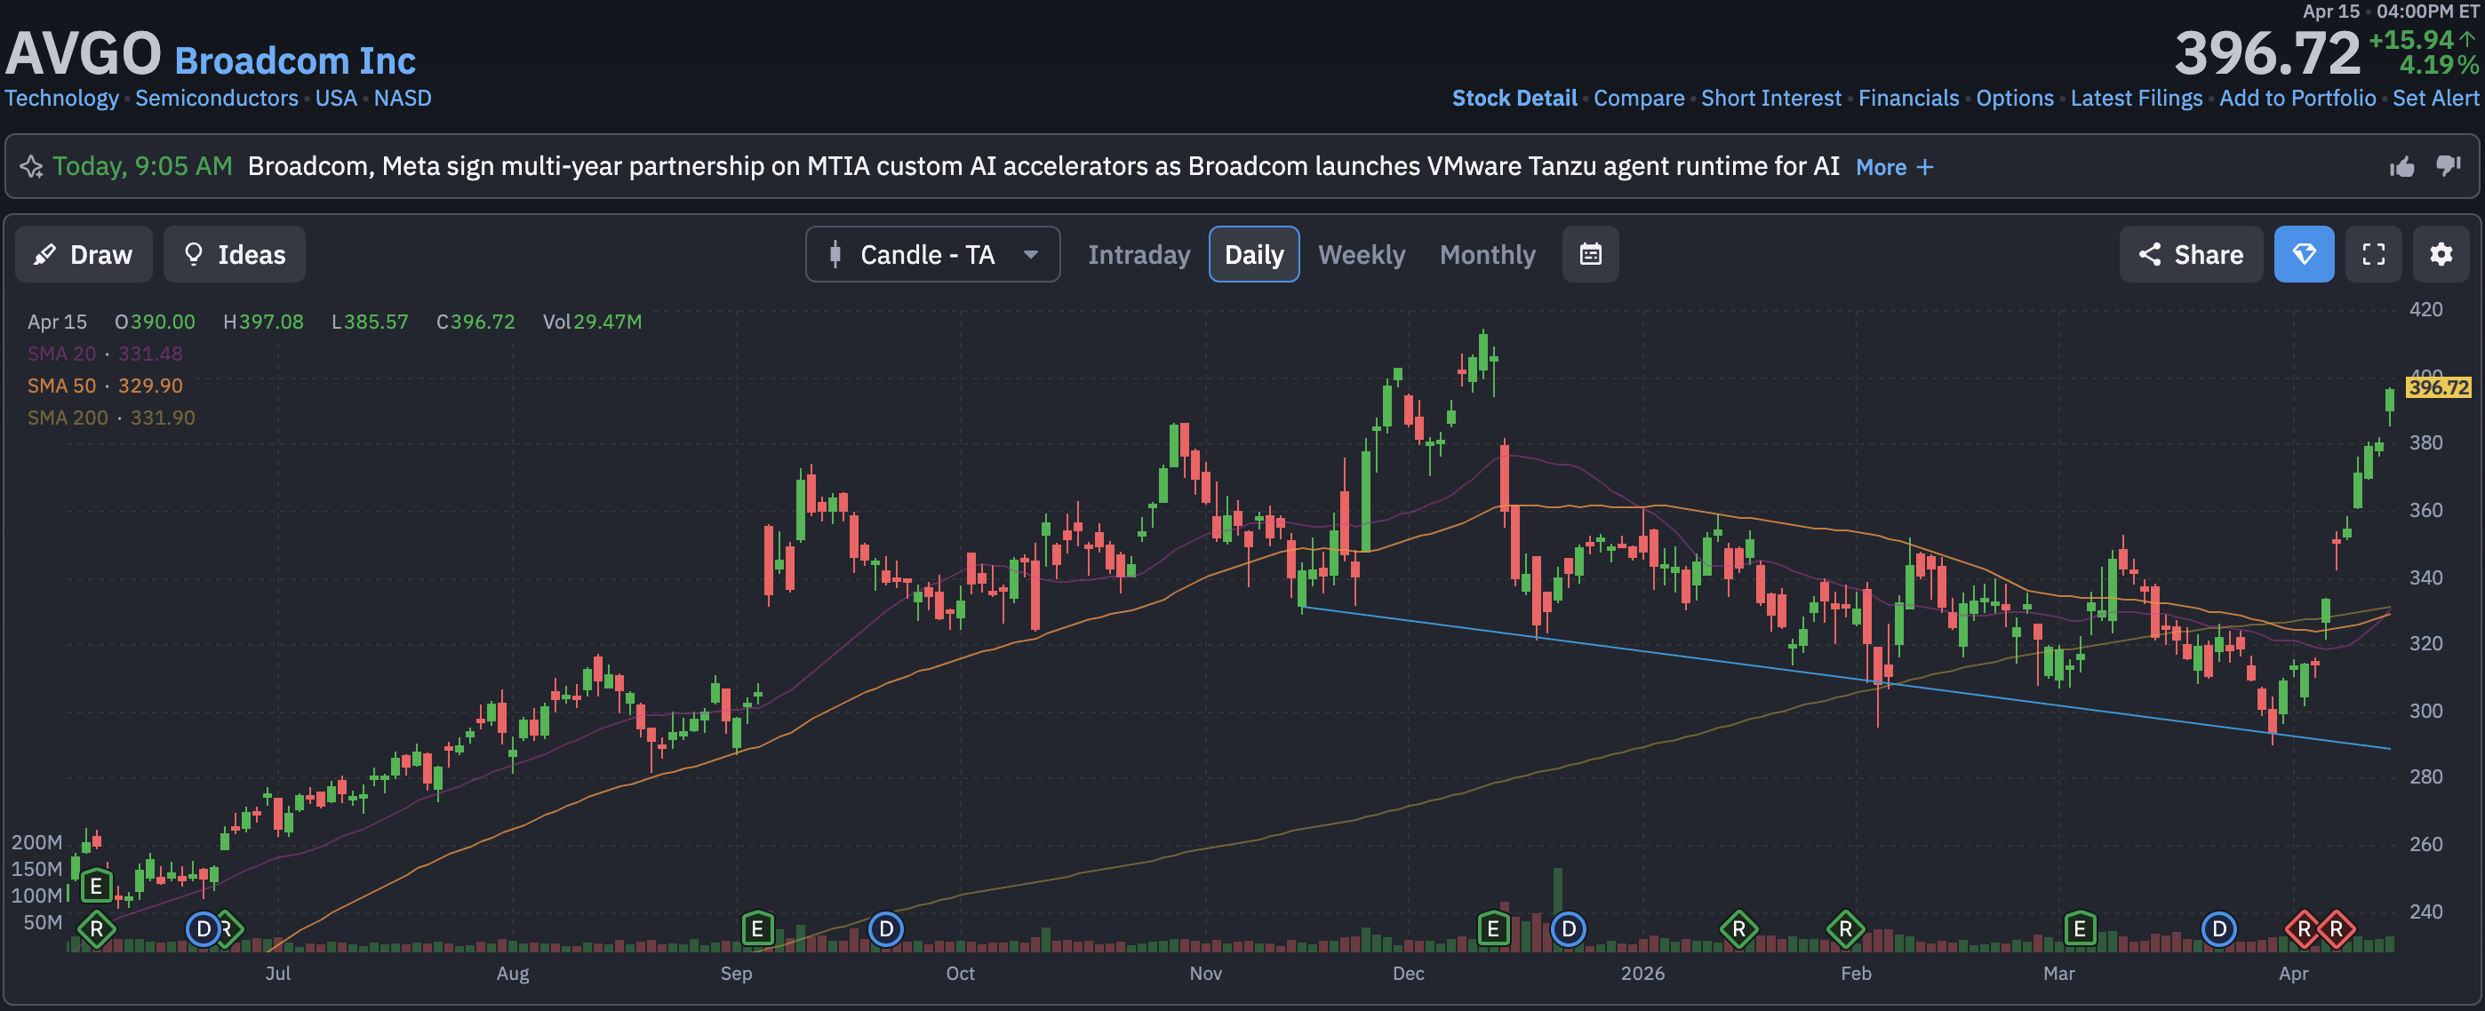Switch chart to Intraday timeframe
2485x1011 pixels.
pos(1139,254)
